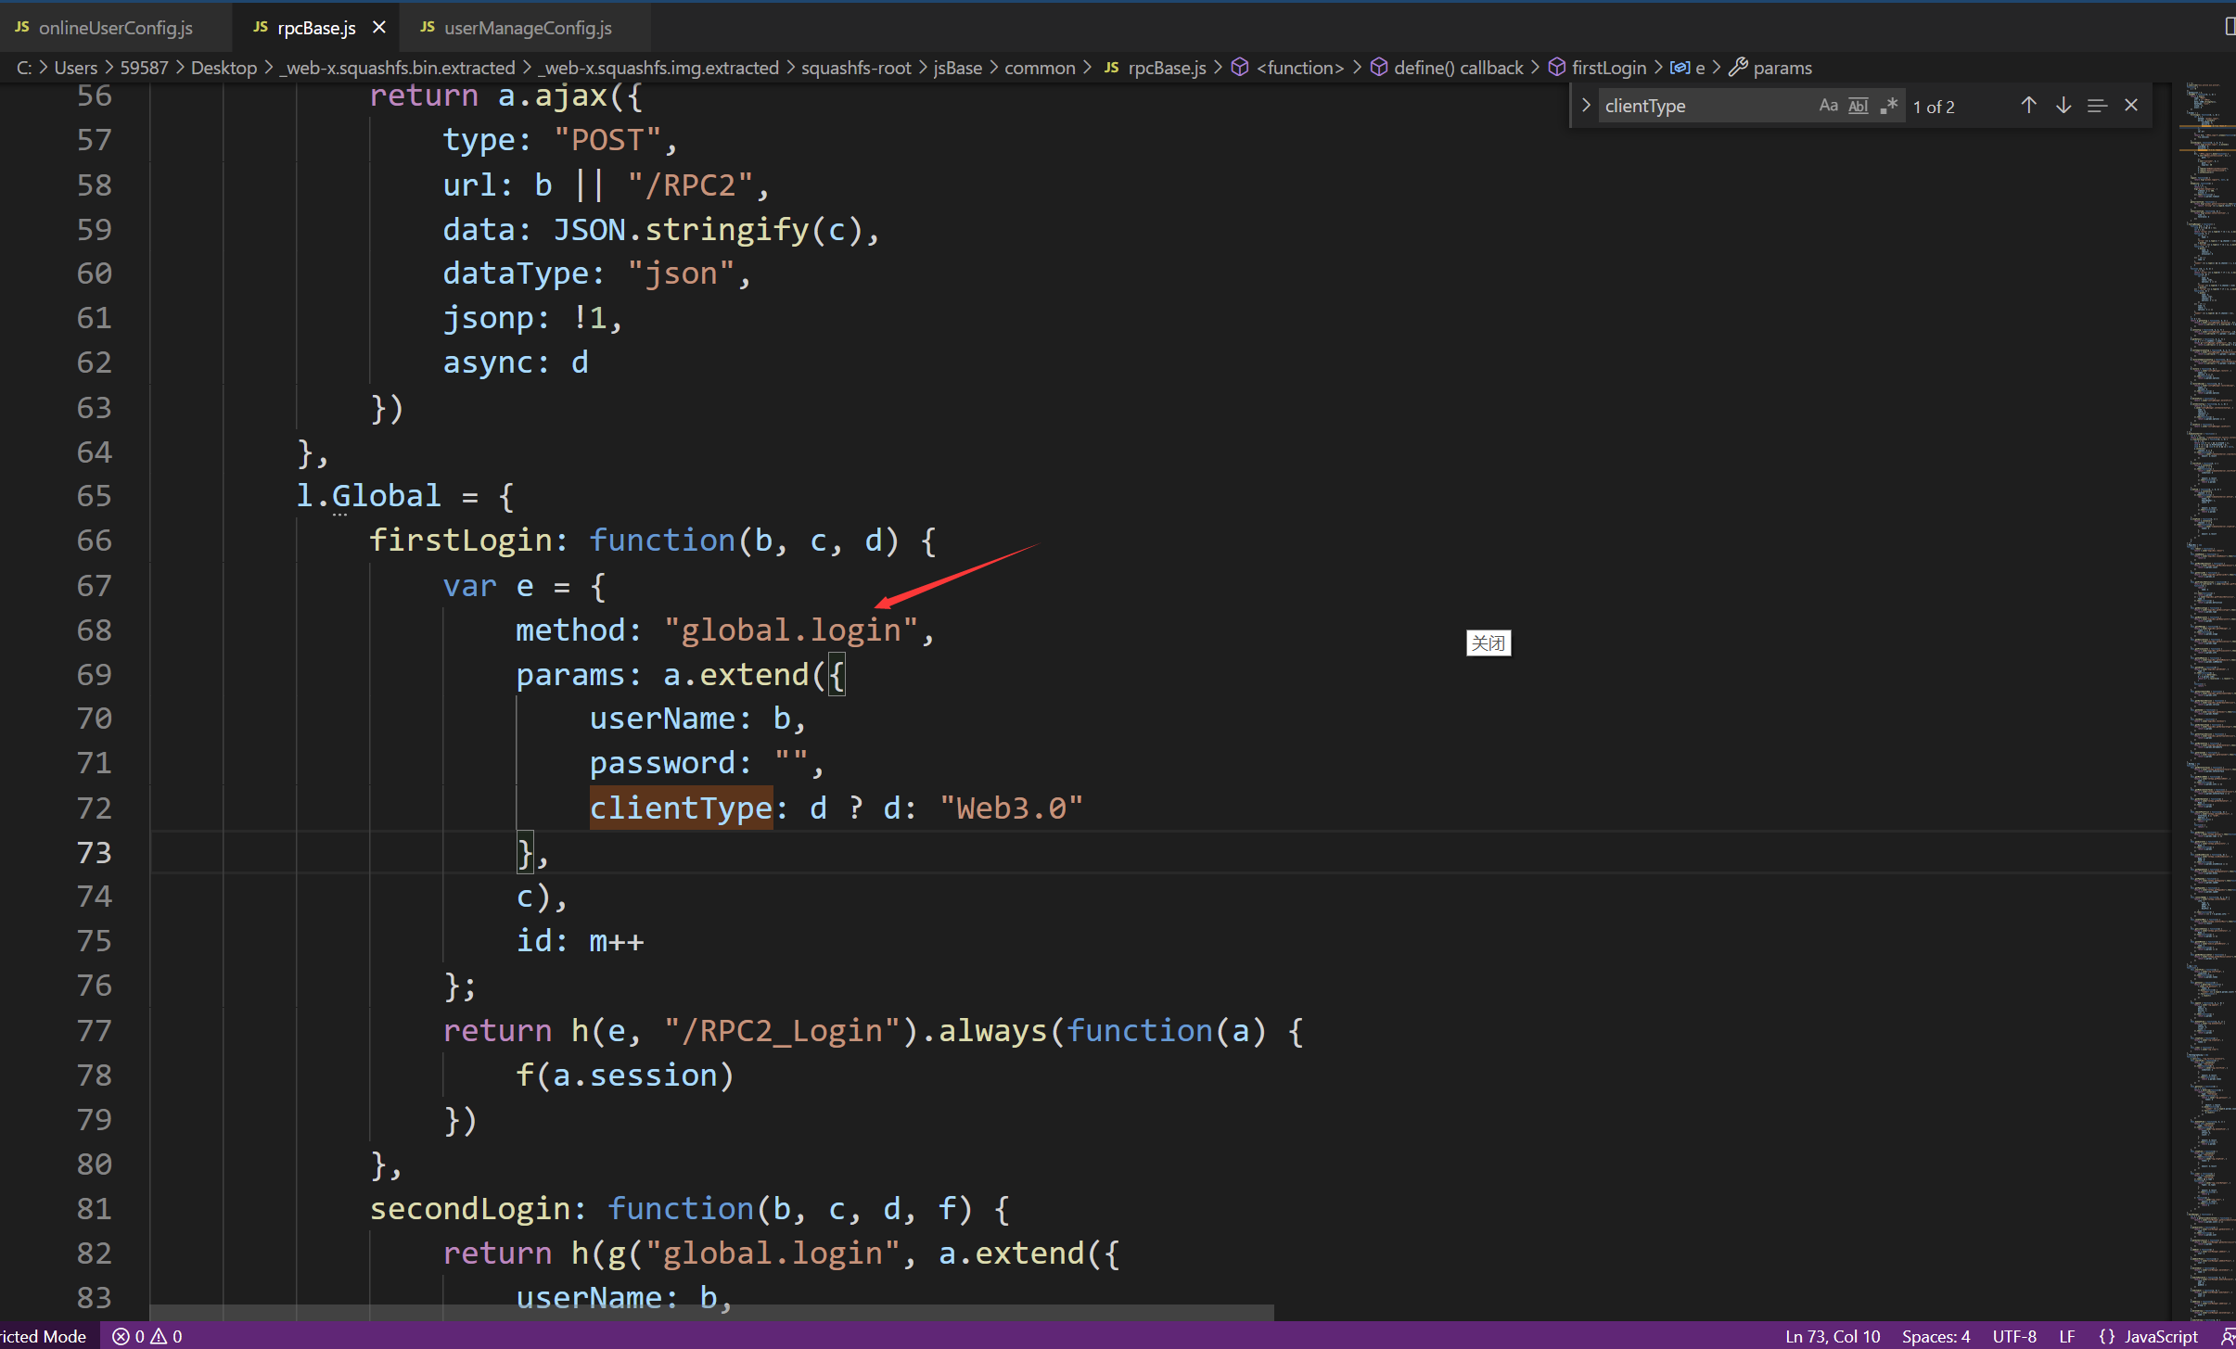This screenshot has height=1349, width=2236.
Task: Click id: m++ on line 75
Action: [x=580, y=941]
